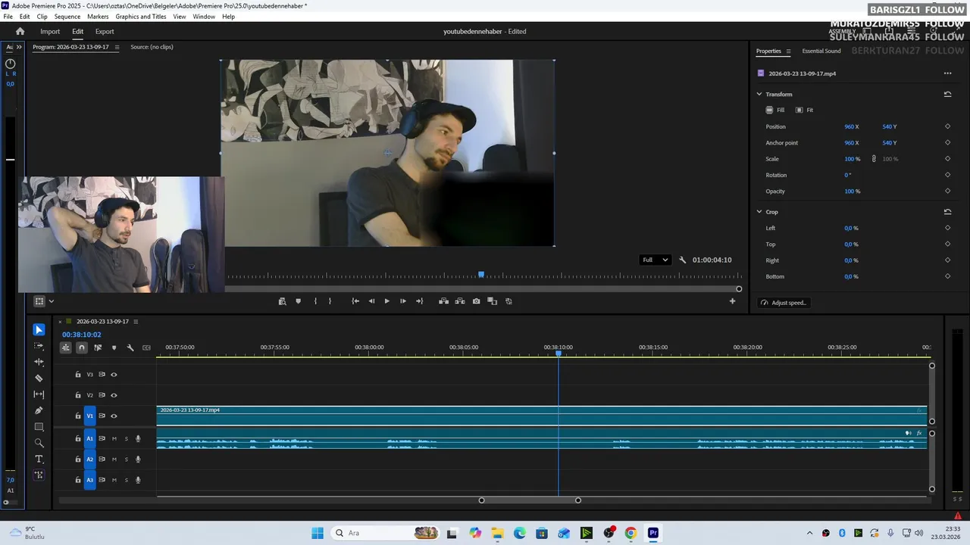Reset Crop properties
970x545 pixels.
pyautogui.click(x=947, y=211)
